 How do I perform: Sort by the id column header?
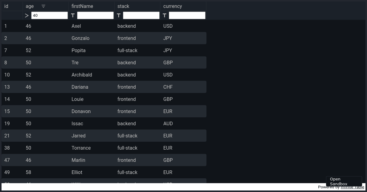tap(12, 6)
